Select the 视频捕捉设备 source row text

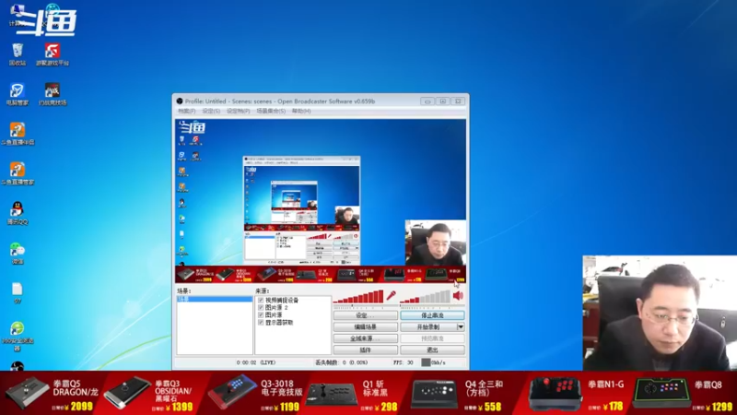282,300
